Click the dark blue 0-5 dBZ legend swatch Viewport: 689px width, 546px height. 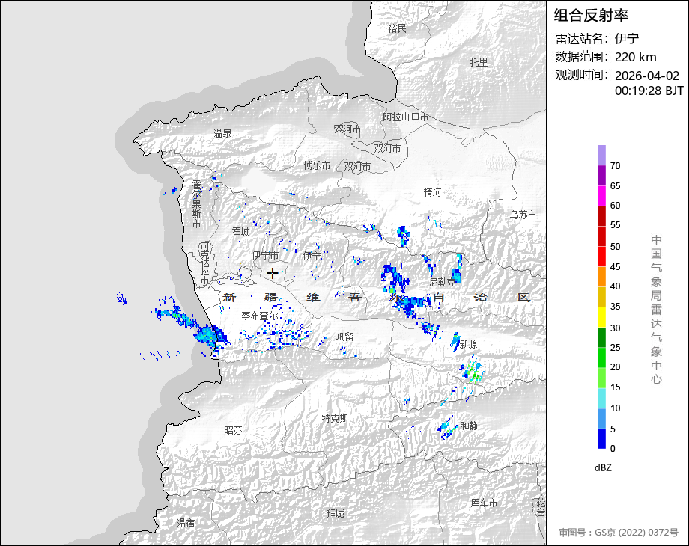point(601,438)
